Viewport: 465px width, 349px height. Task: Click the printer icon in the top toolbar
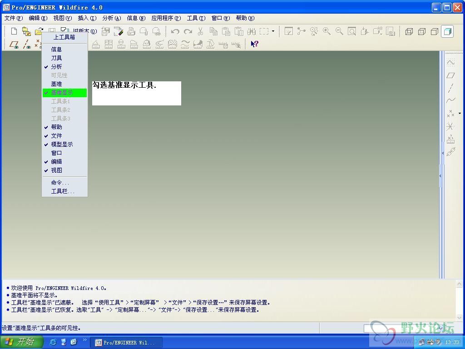click(x=131, y=31)
